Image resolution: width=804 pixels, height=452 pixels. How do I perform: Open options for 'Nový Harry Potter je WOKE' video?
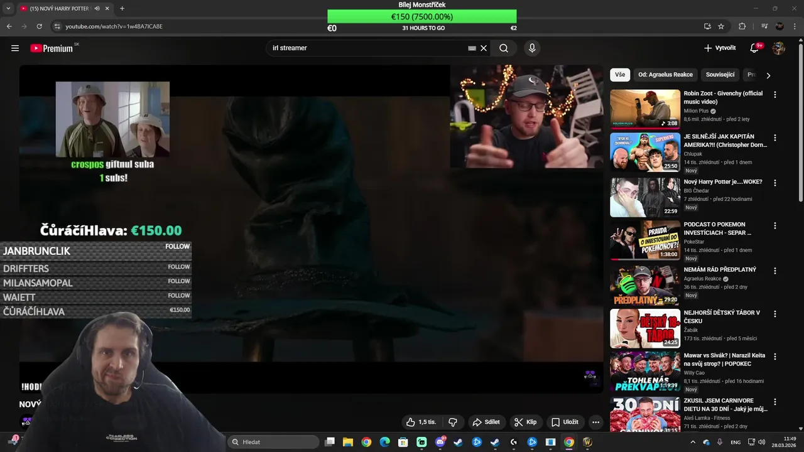click(774, 183)
